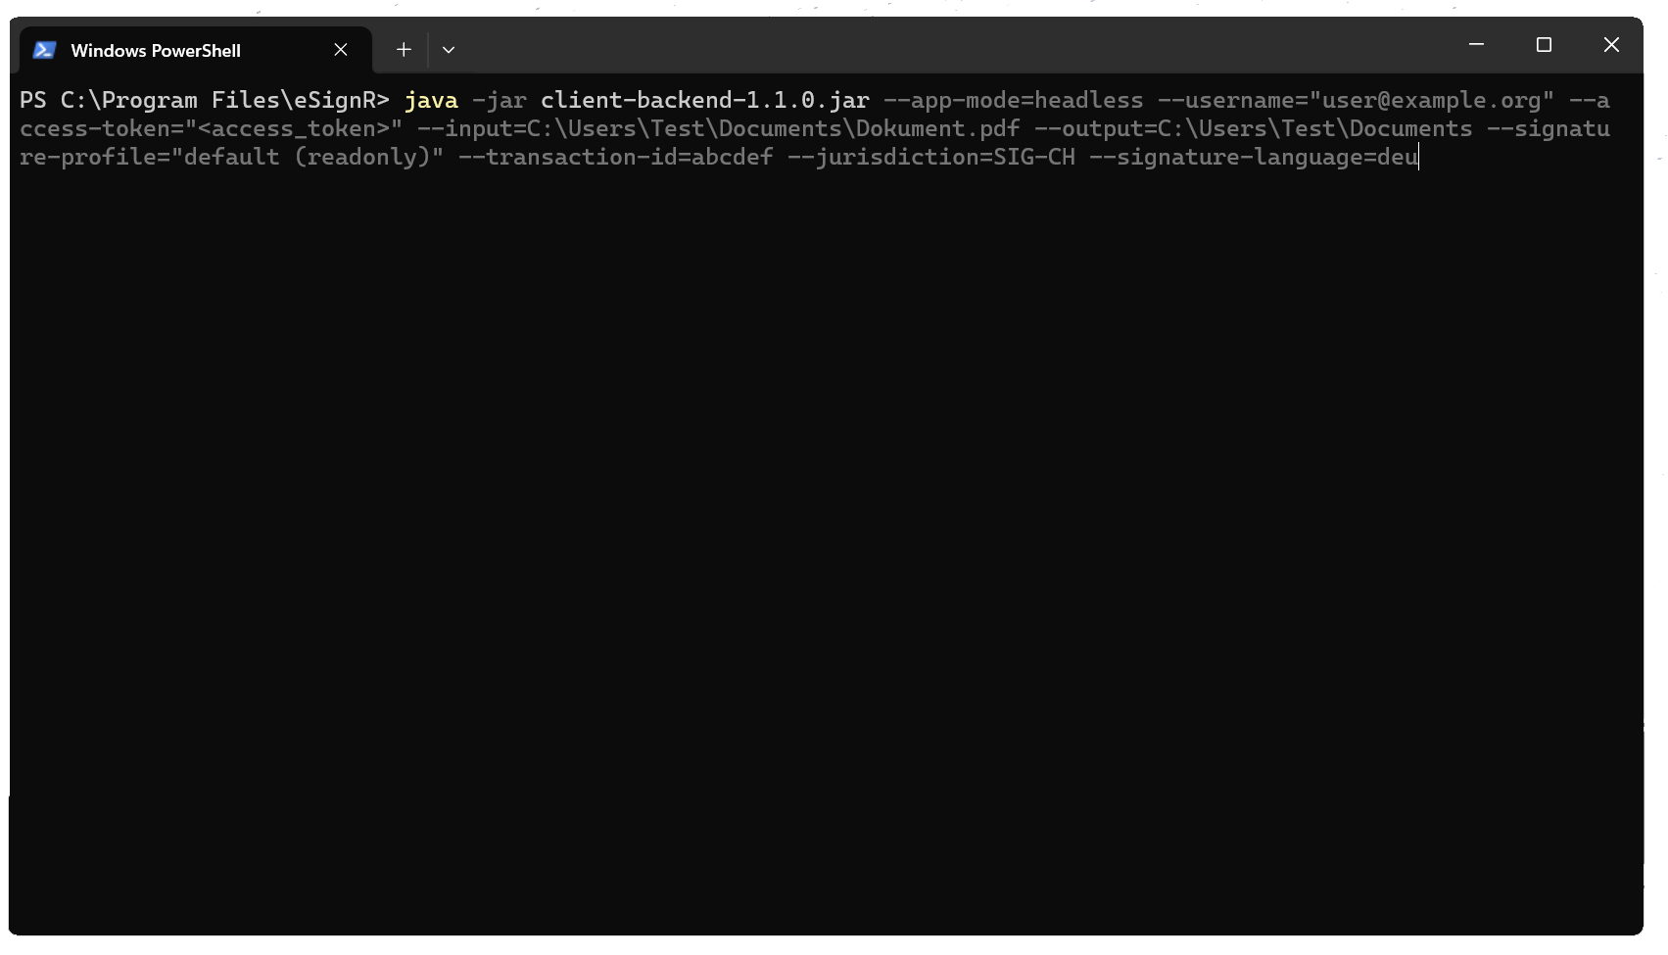Click the --username="user@example.org" parameter
The width and height of the screenshot is (1668, 955).
tap(1357, 100)
